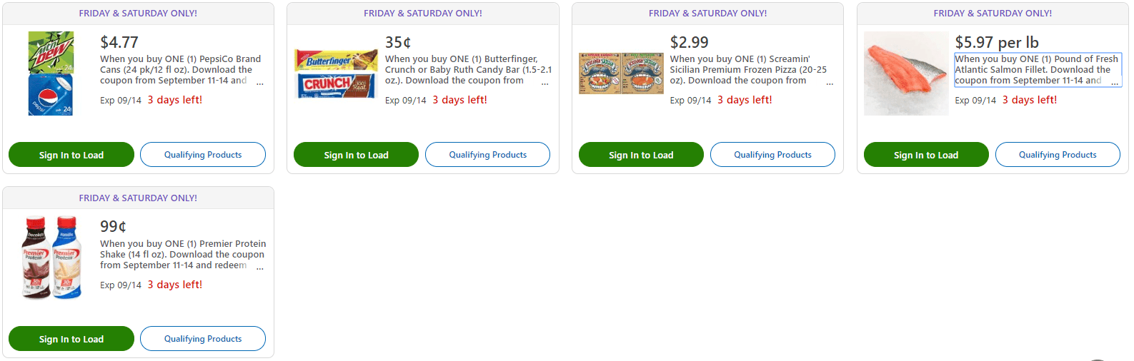
Task: Click the Screamin' Sicilian pizza image
Action: tap(621, 73)
